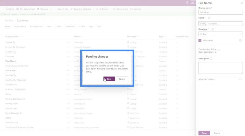Open Customizable column header dropdown

[x=190, y=37]
